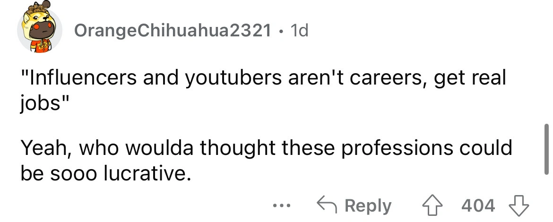
Task: Click the vertical scrollbar thumb
Action: pos(546,149)
